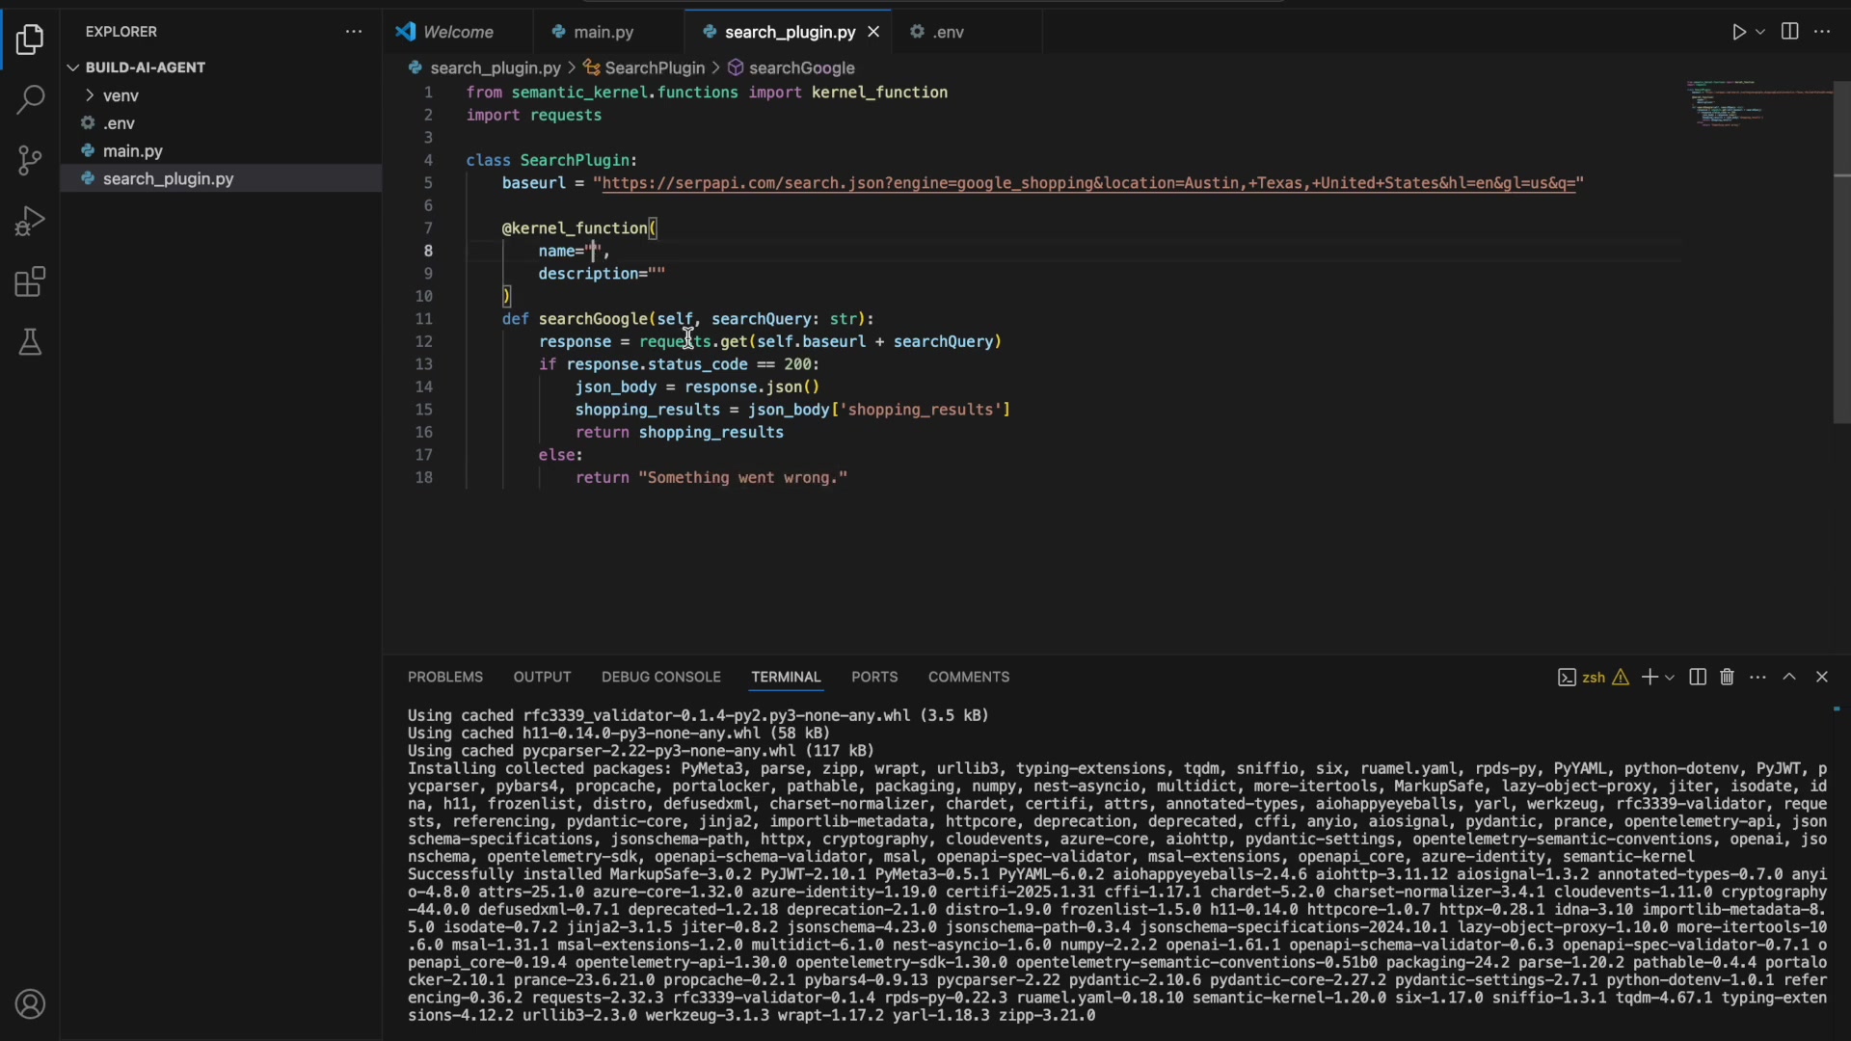The image size is (1851, 1041).
Task: Close the terminal panel
Action: tap(1822, 677)
